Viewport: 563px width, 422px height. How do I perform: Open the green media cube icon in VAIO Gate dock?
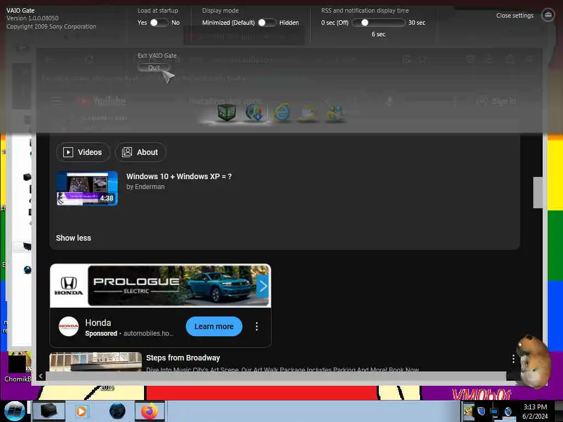point(227,112)
